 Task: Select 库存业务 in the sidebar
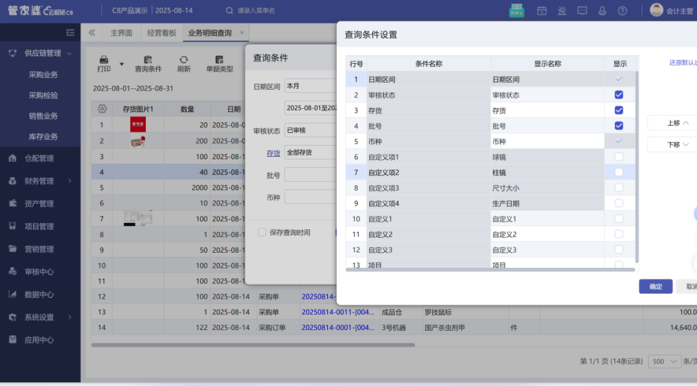43,137
